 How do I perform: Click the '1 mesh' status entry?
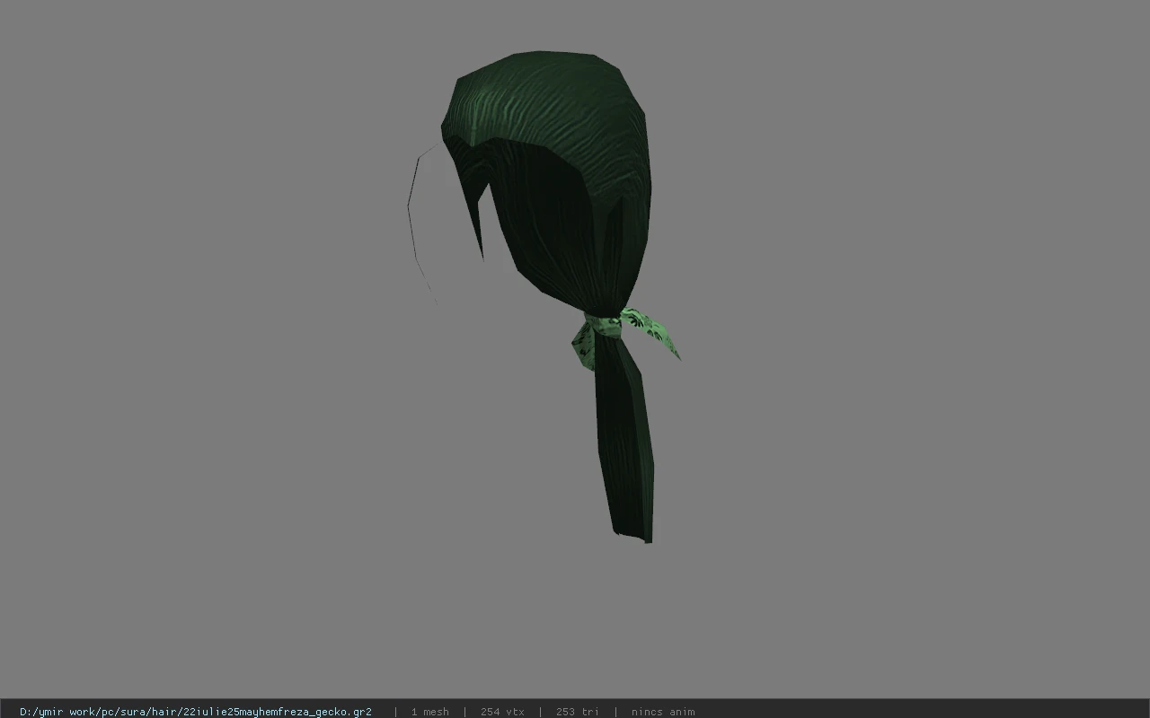[x=429, y=712]
